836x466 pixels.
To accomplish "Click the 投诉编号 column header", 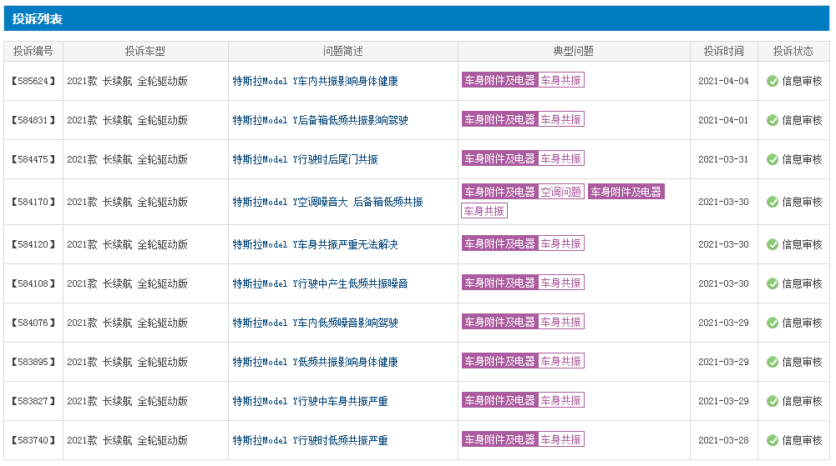I will click(33, 51).
